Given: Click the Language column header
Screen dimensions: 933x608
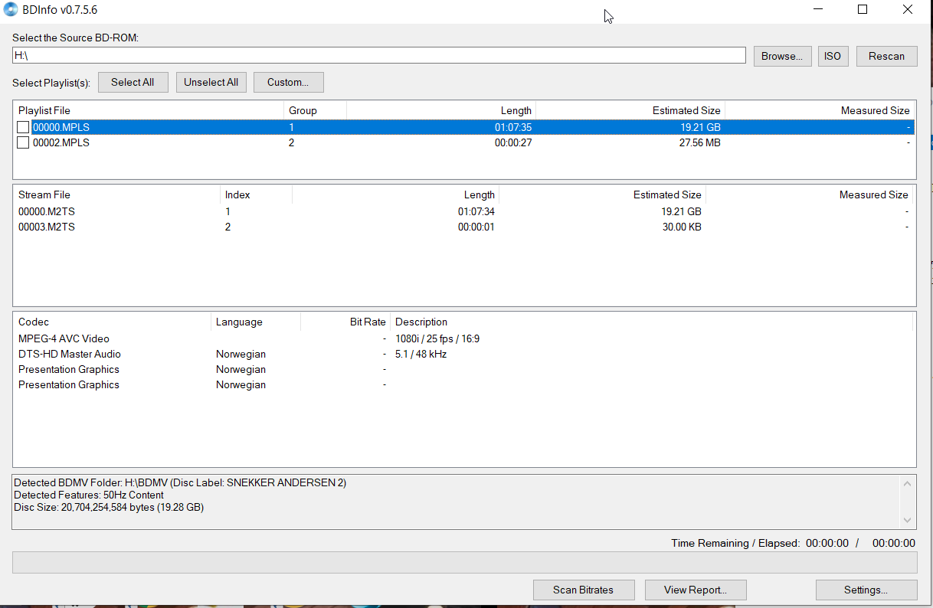Looking at the screenshot, I should [x=255, y=322].
